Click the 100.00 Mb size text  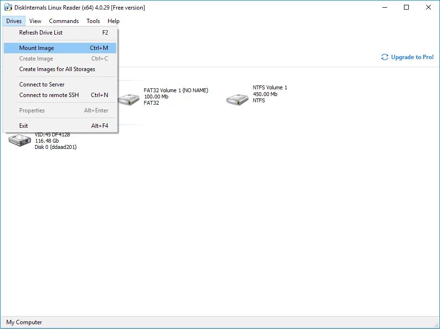pyautogui.click(x=156, y=97)
